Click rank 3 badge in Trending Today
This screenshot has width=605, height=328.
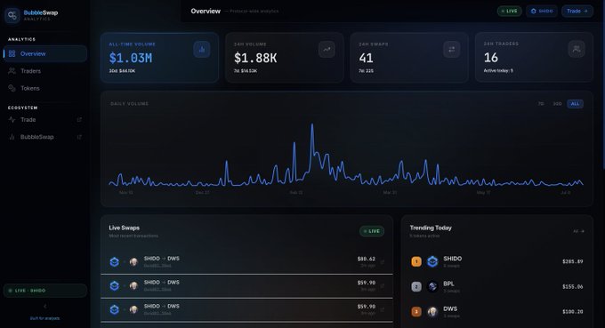(x=416, y=312)
